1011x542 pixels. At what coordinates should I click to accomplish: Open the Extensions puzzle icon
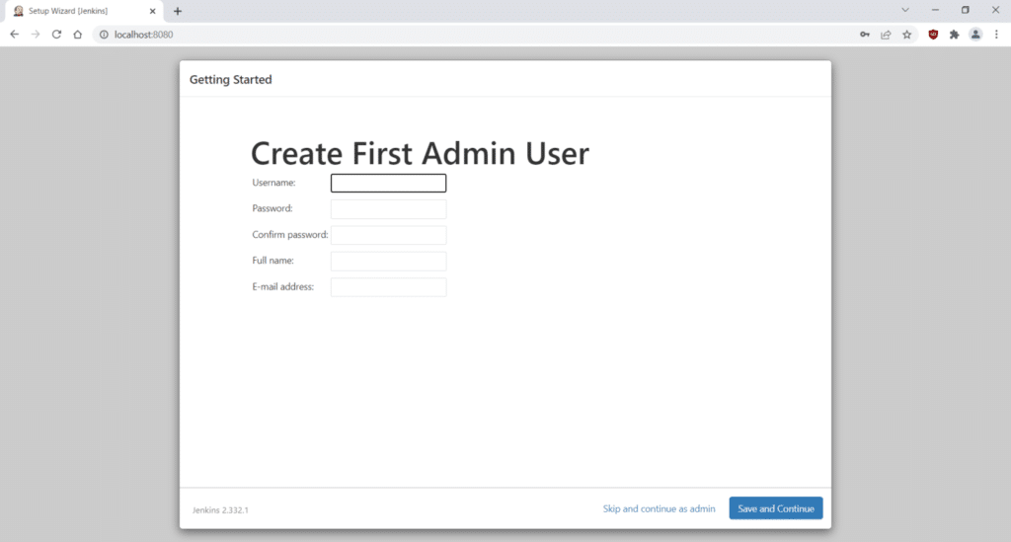click(x=955, y=35)
